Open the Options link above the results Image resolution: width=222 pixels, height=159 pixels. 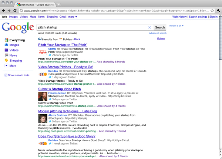(161, 38)
